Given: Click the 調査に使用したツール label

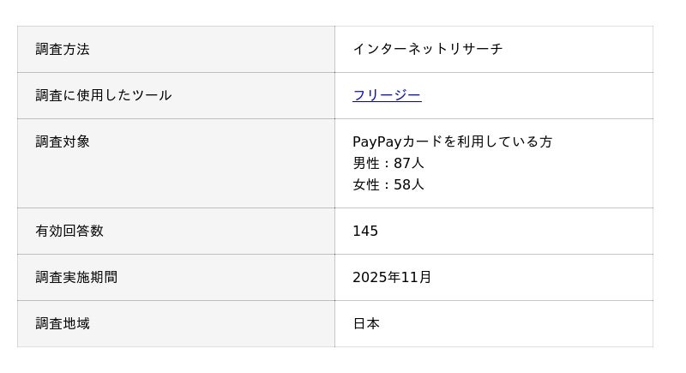Looking at the screenshot, I should pos(103,96).
